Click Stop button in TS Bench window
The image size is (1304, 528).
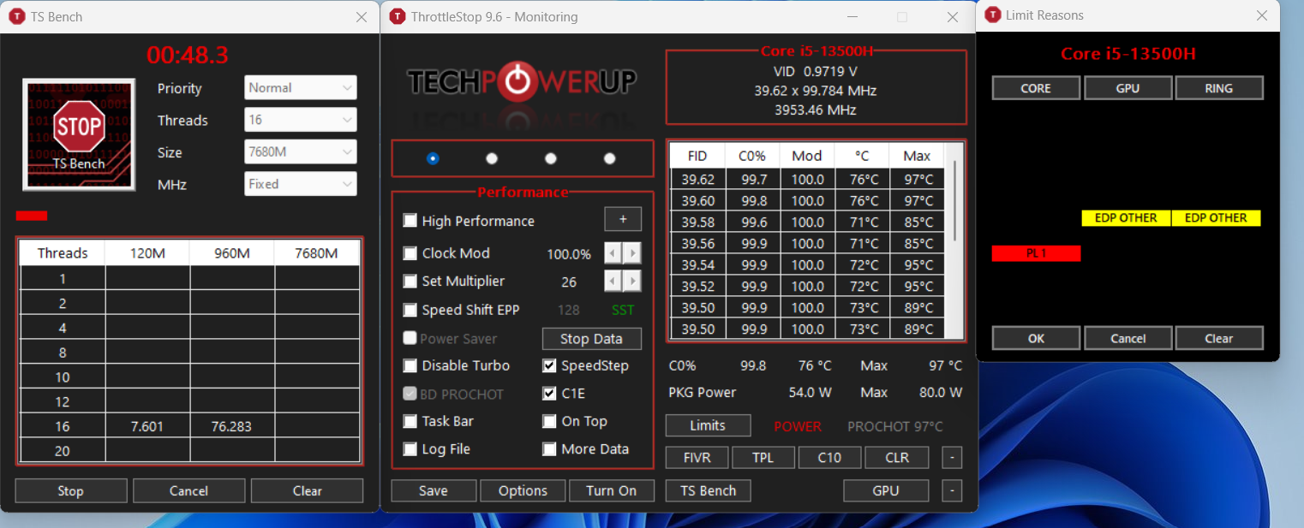point(71,490)
